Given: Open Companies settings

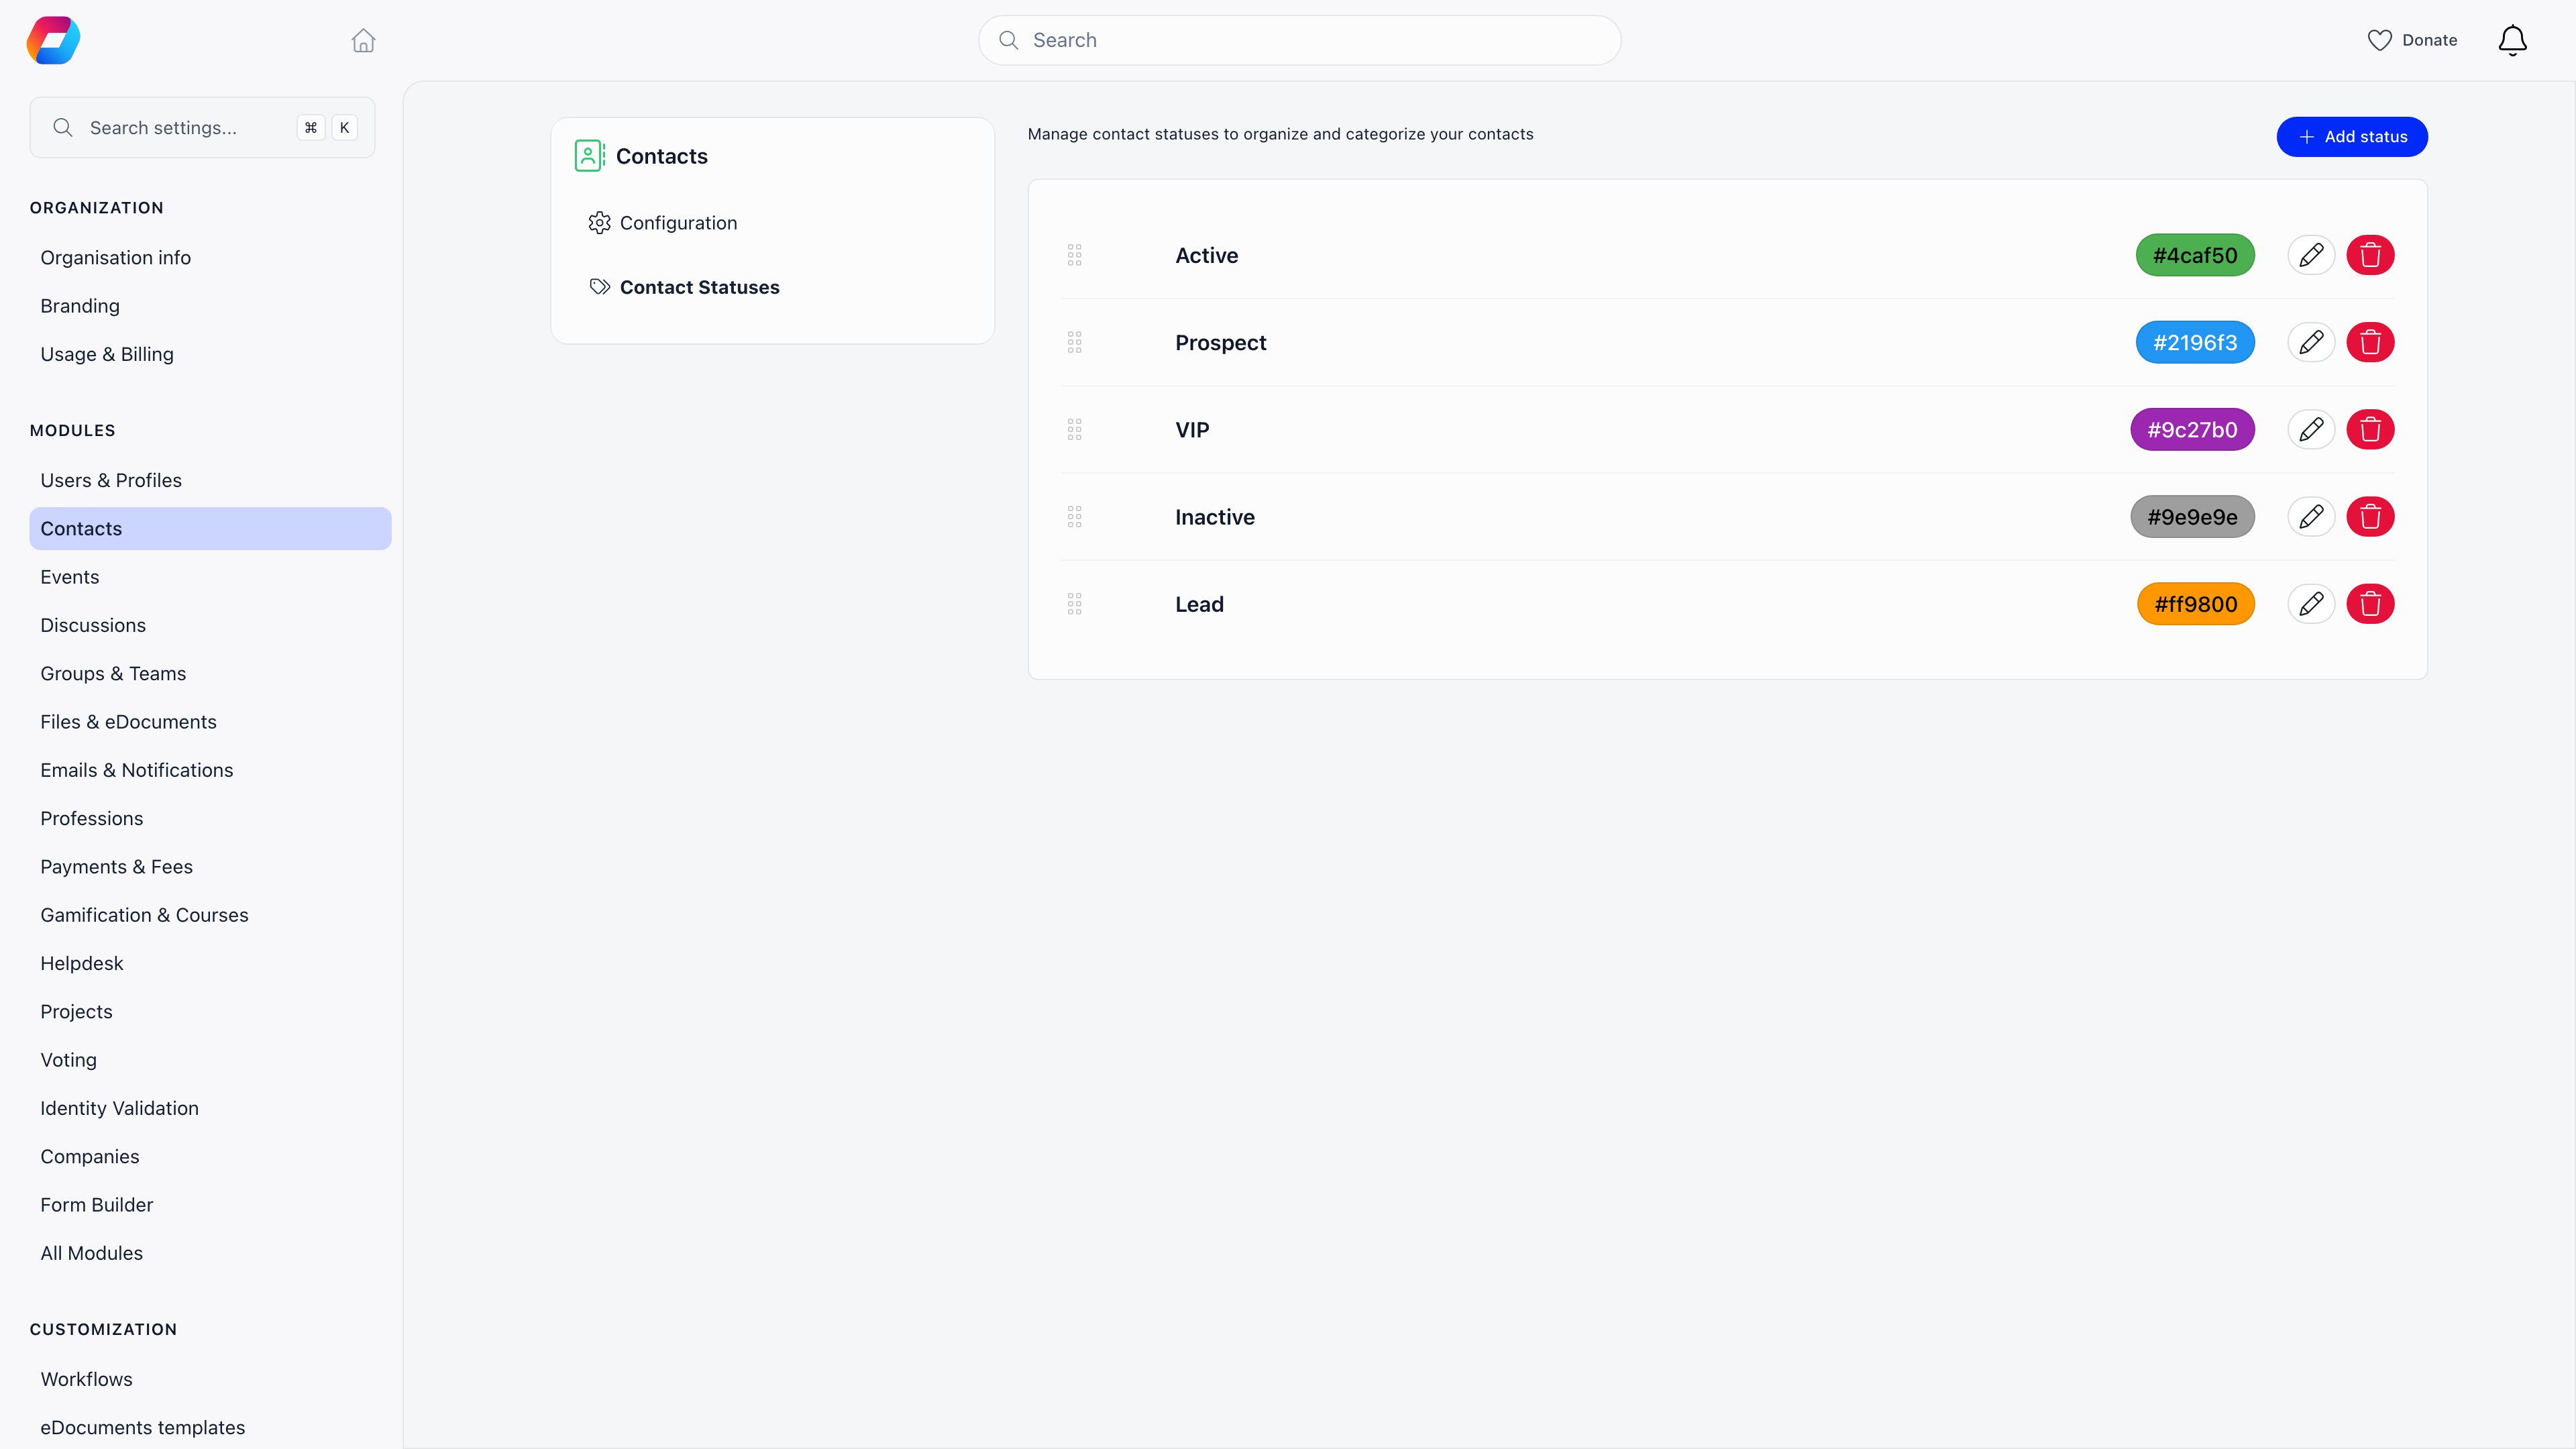Looking at the screenshot, I should point(90,1156).
